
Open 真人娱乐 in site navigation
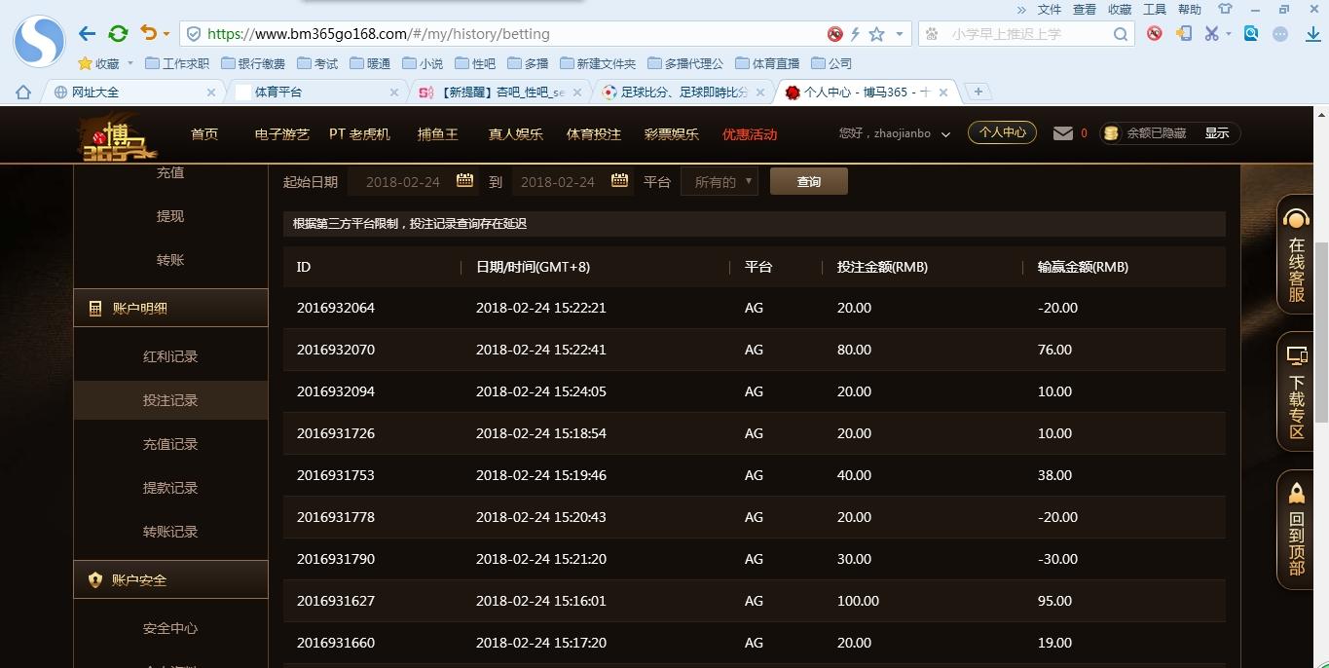click(x=516, y=134)
